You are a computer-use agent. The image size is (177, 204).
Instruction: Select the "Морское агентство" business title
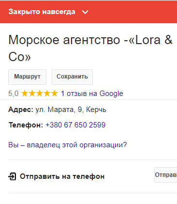click(x=90, y=48)
